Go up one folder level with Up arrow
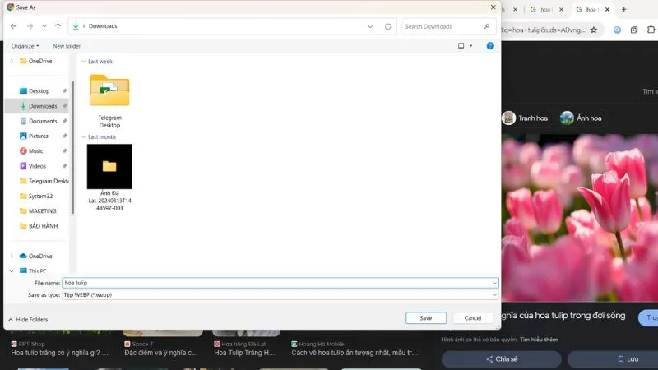Viewport: 658px width, 370px height. (58, 26)
